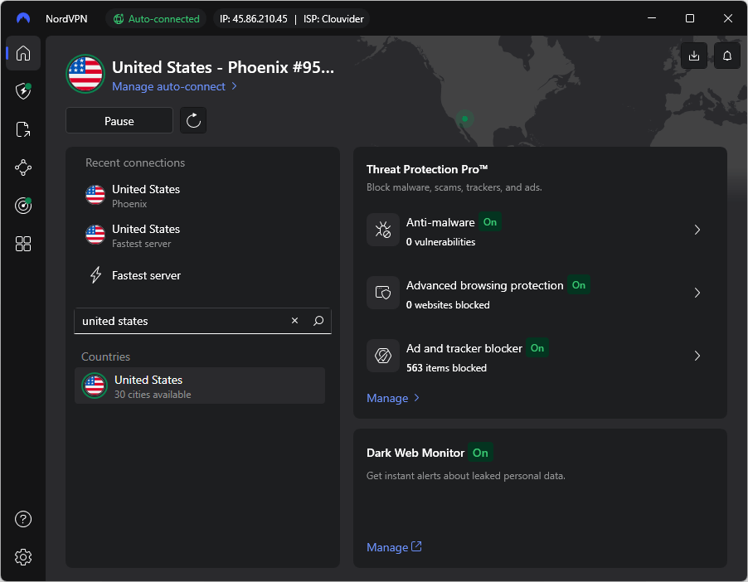Open Anti-malware settings via On badge
This screenshot has height=582, width=748.
(489, 222)
